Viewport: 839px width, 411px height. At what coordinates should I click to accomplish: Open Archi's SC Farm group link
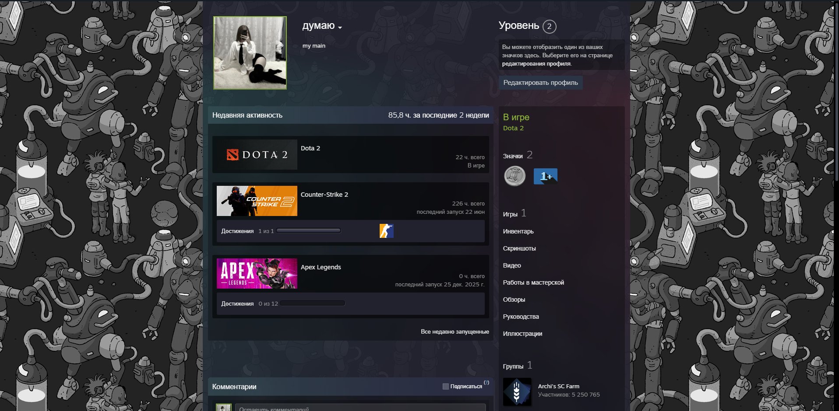click(x=559, y=386)
